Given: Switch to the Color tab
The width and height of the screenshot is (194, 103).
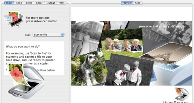Looking at the screenshot, I should click(x=39, y=3).
